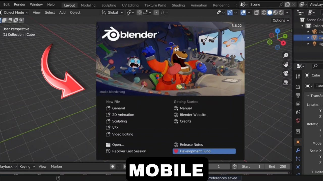The width and height of the screenshot is (323, 181).
Task: Expand the Light row in outliner
Action: pyautogui.click(x=308, y=44)
